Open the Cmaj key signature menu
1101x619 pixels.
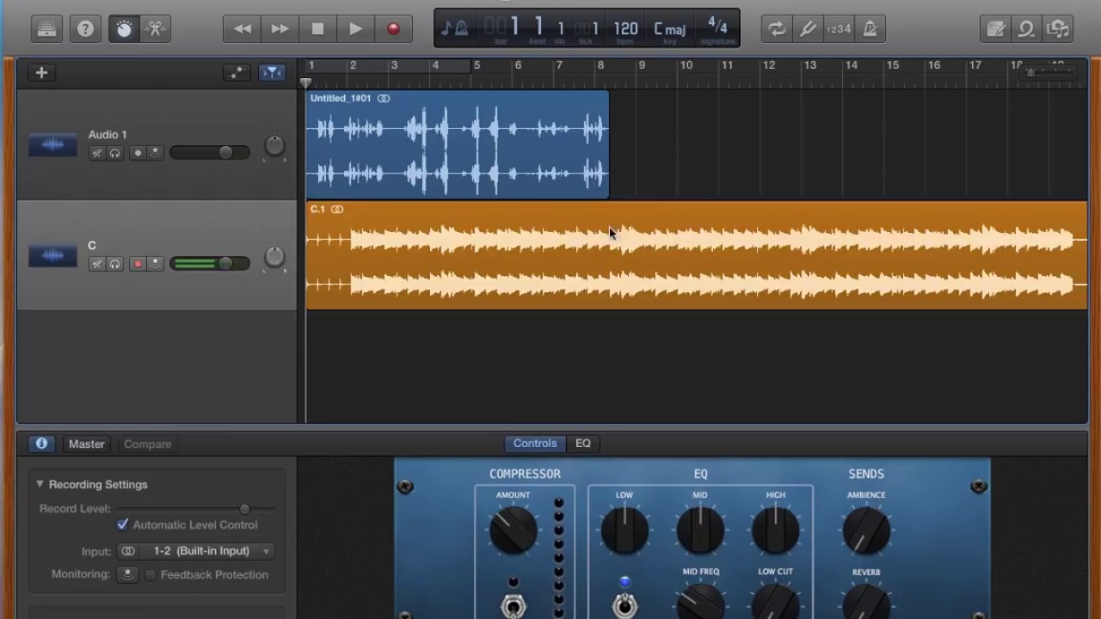[x=670, y=29]
